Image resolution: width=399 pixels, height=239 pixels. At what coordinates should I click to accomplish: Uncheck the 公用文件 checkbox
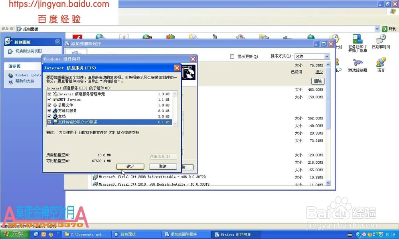tap(49, 105)
